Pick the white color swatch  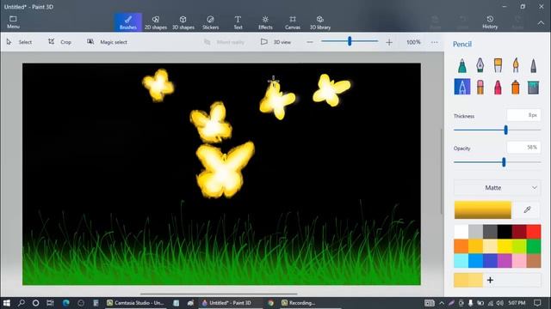click(x=461, y=232)
